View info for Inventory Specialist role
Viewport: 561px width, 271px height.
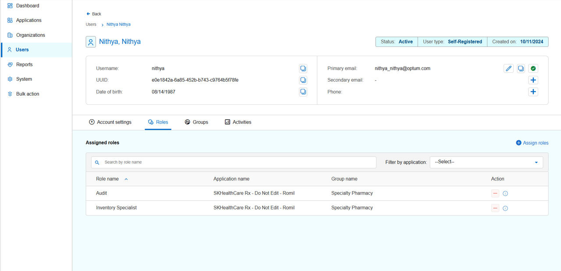(x=505, y=208)
